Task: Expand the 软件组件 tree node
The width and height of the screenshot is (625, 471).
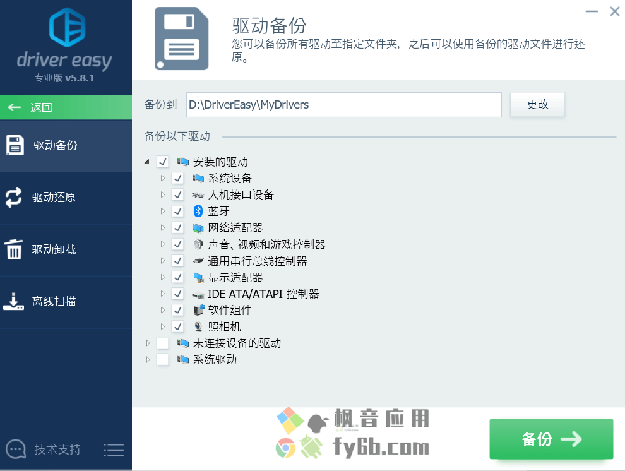Action: tap(163, 310)
